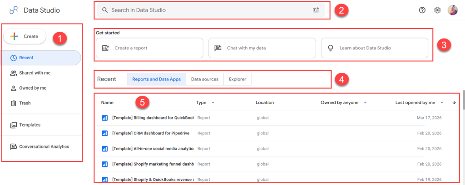
Task: Open the user account avatar
Action: click(453, 10)
